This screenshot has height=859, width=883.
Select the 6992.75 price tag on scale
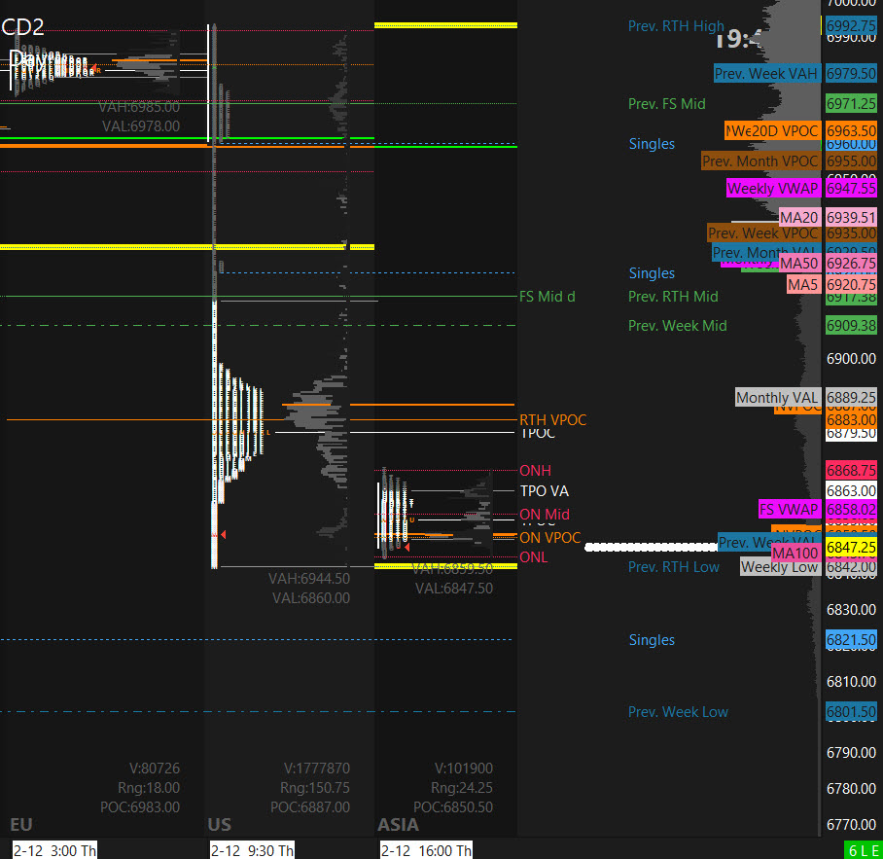coord(851,26)
